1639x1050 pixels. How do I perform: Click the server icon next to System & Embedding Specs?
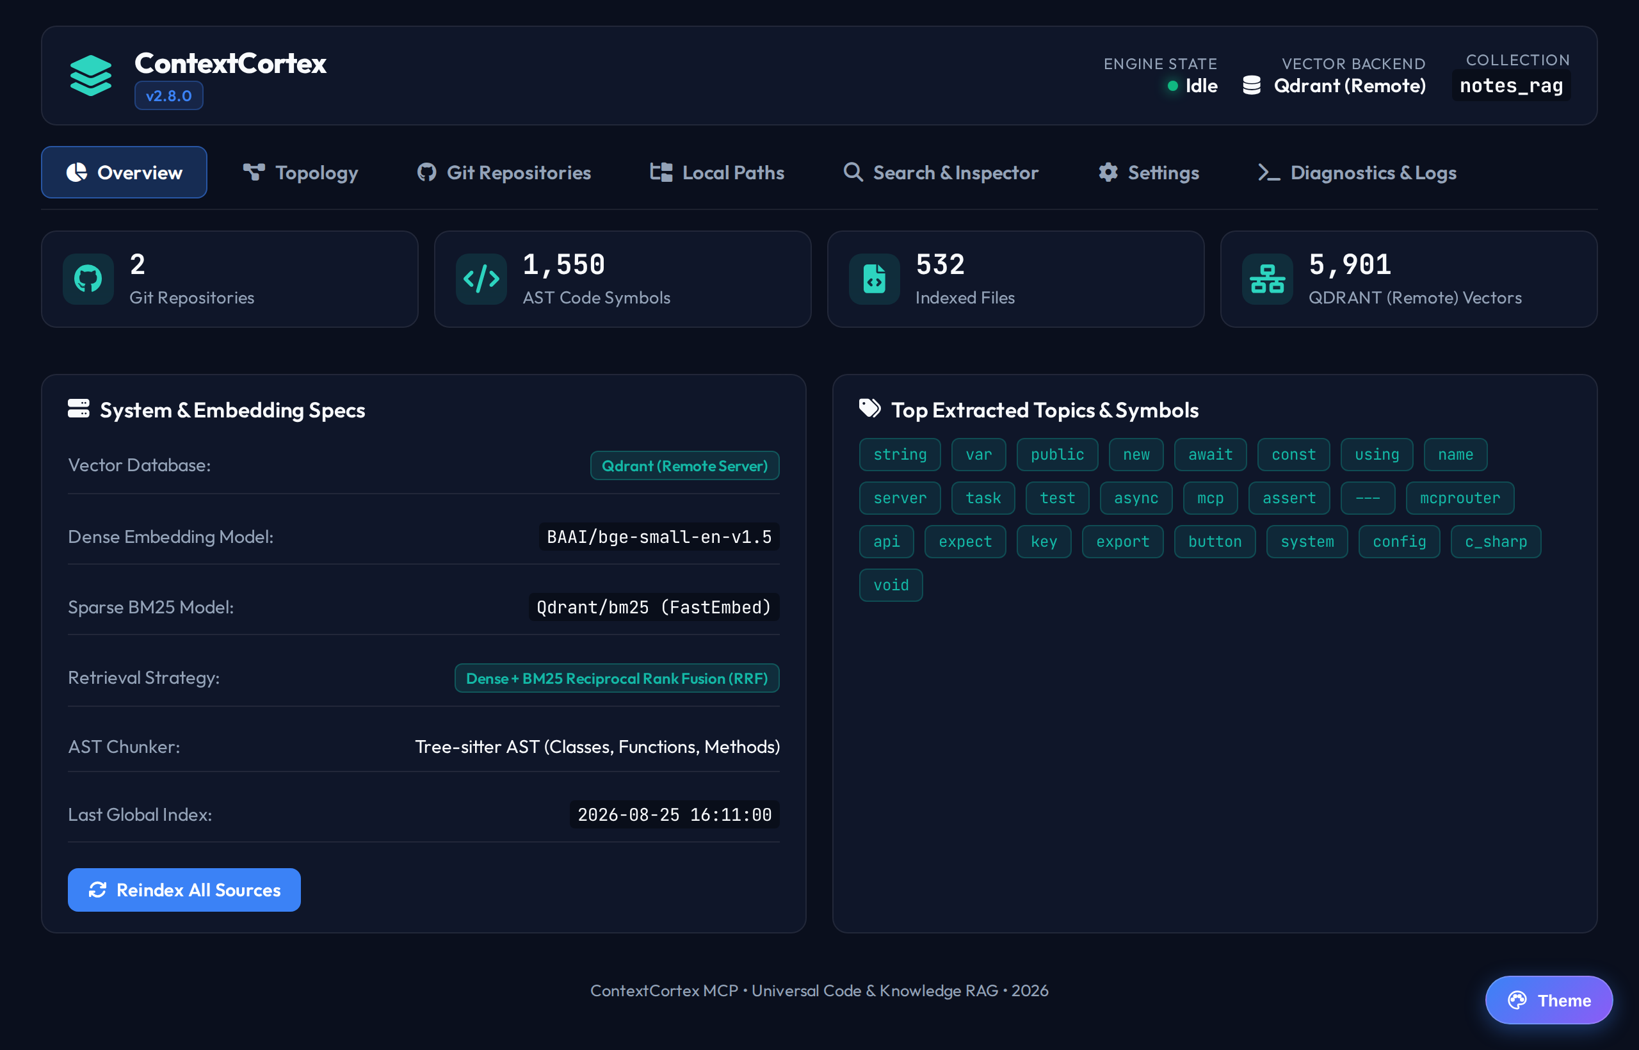pos(78,408)
